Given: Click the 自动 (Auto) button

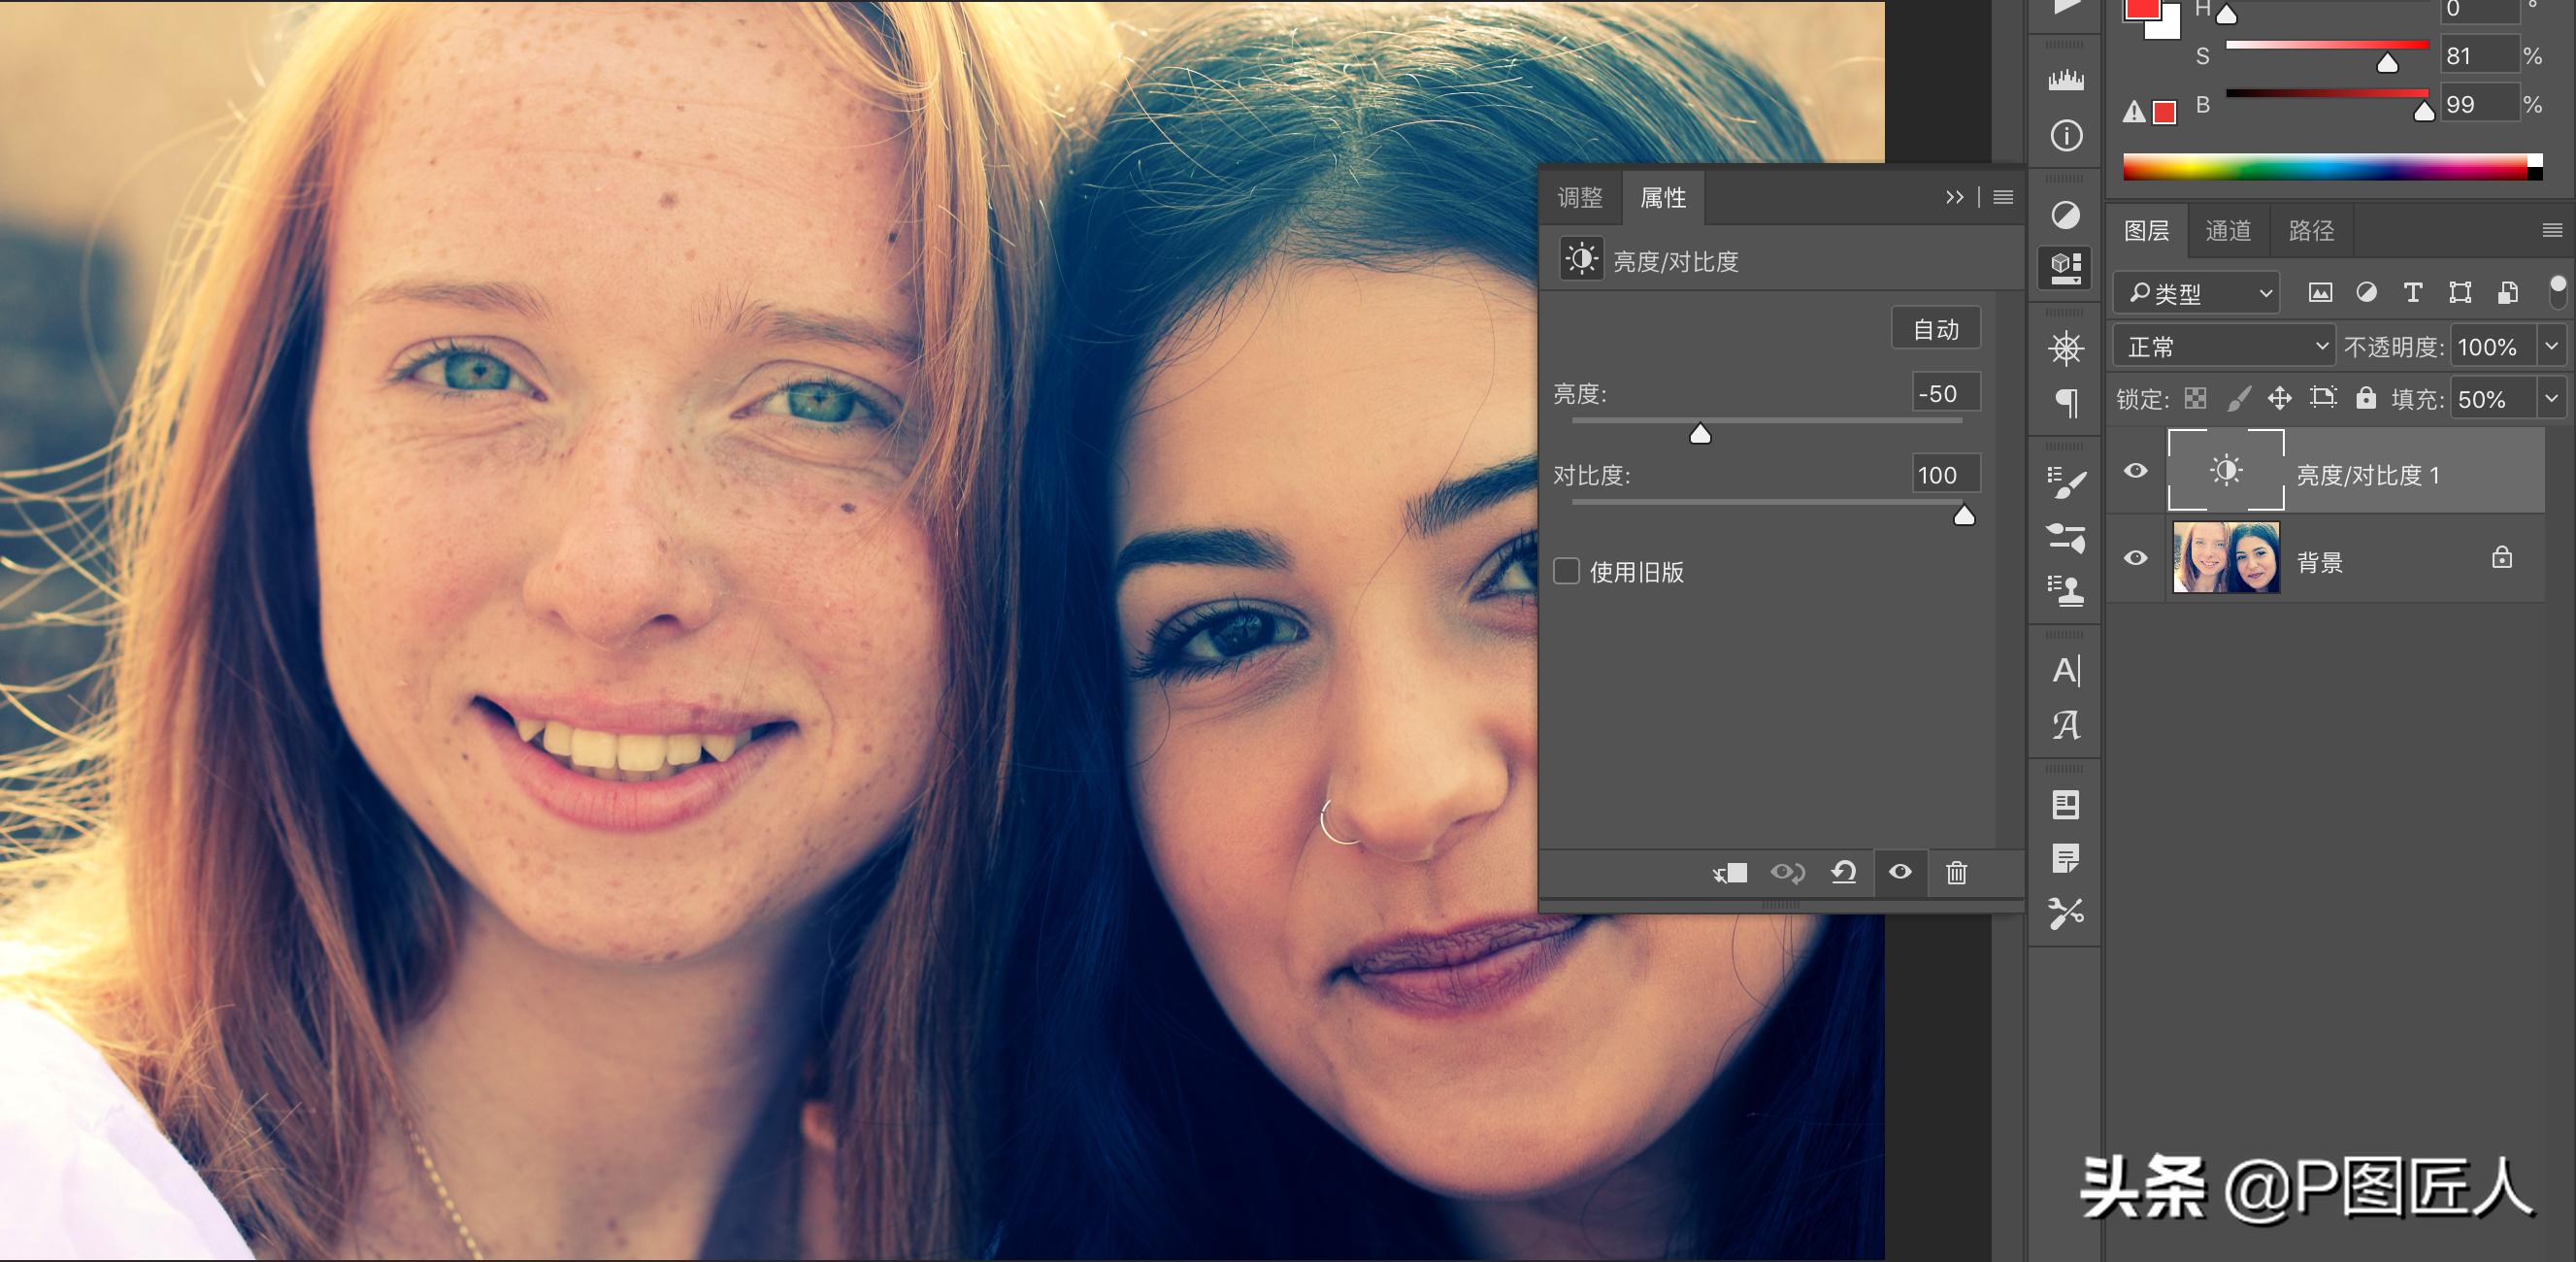Looking at the screenshot, I should [x=1935, y=329].
